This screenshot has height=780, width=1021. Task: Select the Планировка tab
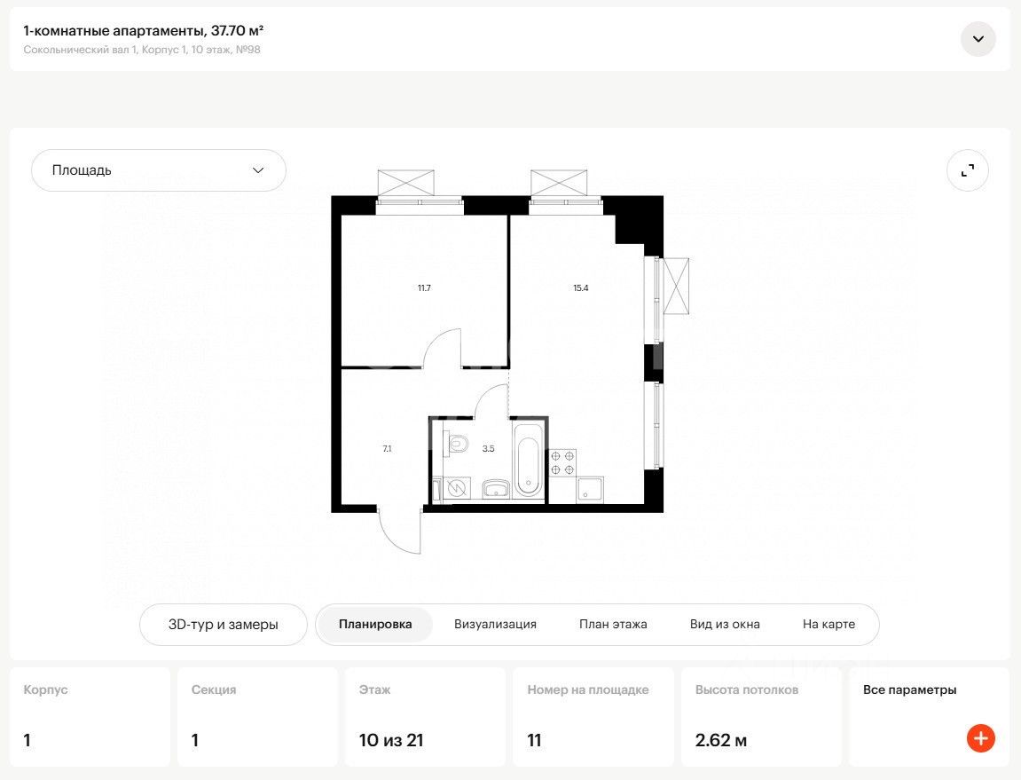(375, 624)
